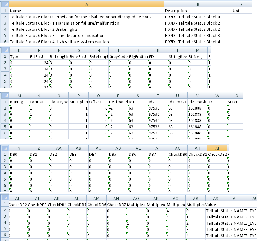Click the 'FloatType' header cell

click(59, 102)
